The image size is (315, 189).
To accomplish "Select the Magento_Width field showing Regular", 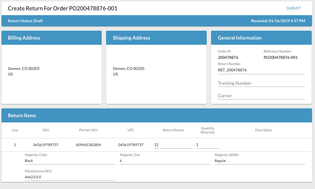I will pyautogui.click(x=260, y=161).
